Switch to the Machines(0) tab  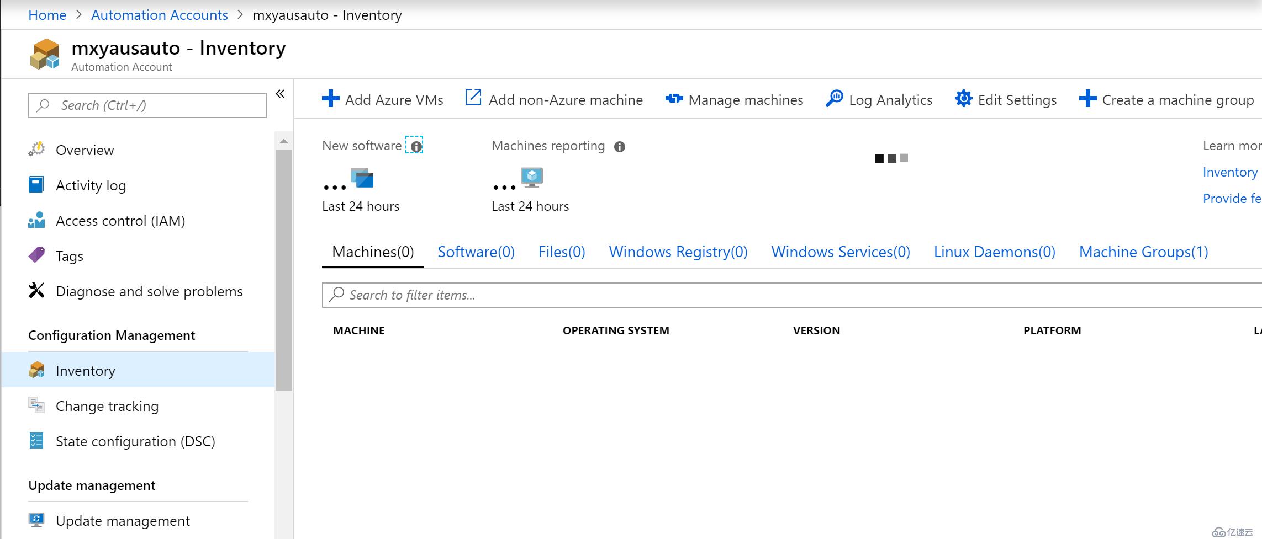click(x=373, y=252)
